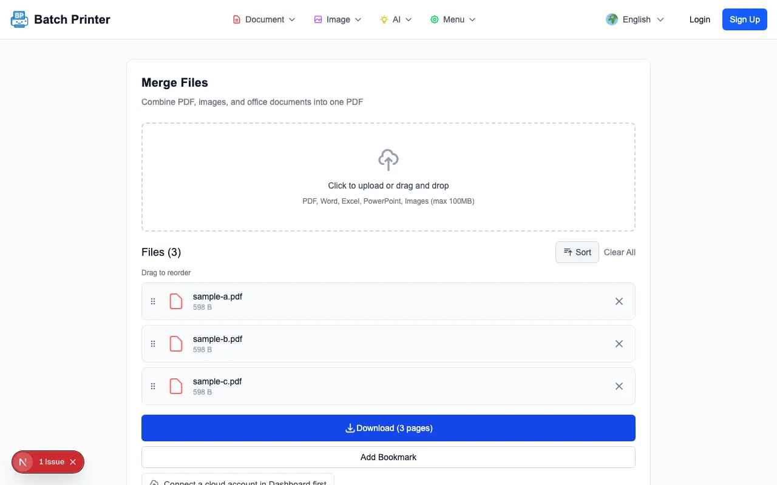Clear All uploaded files
Image resolution: width=777 pixels, height=485 pixels.
coord(620,252)
